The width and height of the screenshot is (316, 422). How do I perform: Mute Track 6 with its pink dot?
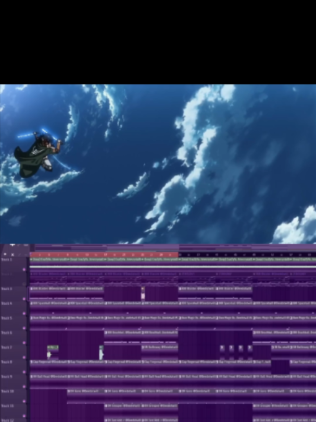click(x=24, y=343)
